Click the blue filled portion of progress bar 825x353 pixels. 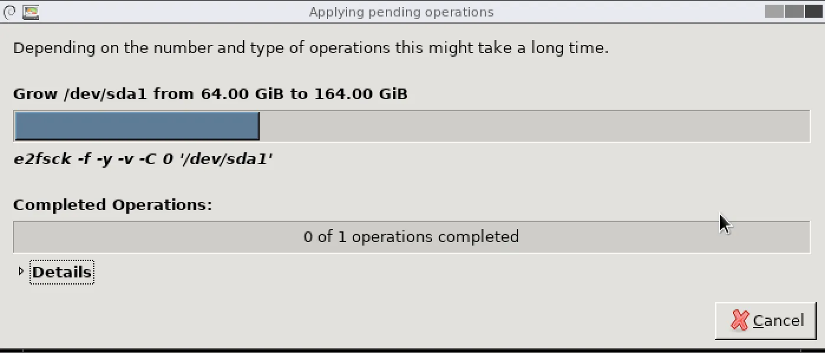pos(136,126)
